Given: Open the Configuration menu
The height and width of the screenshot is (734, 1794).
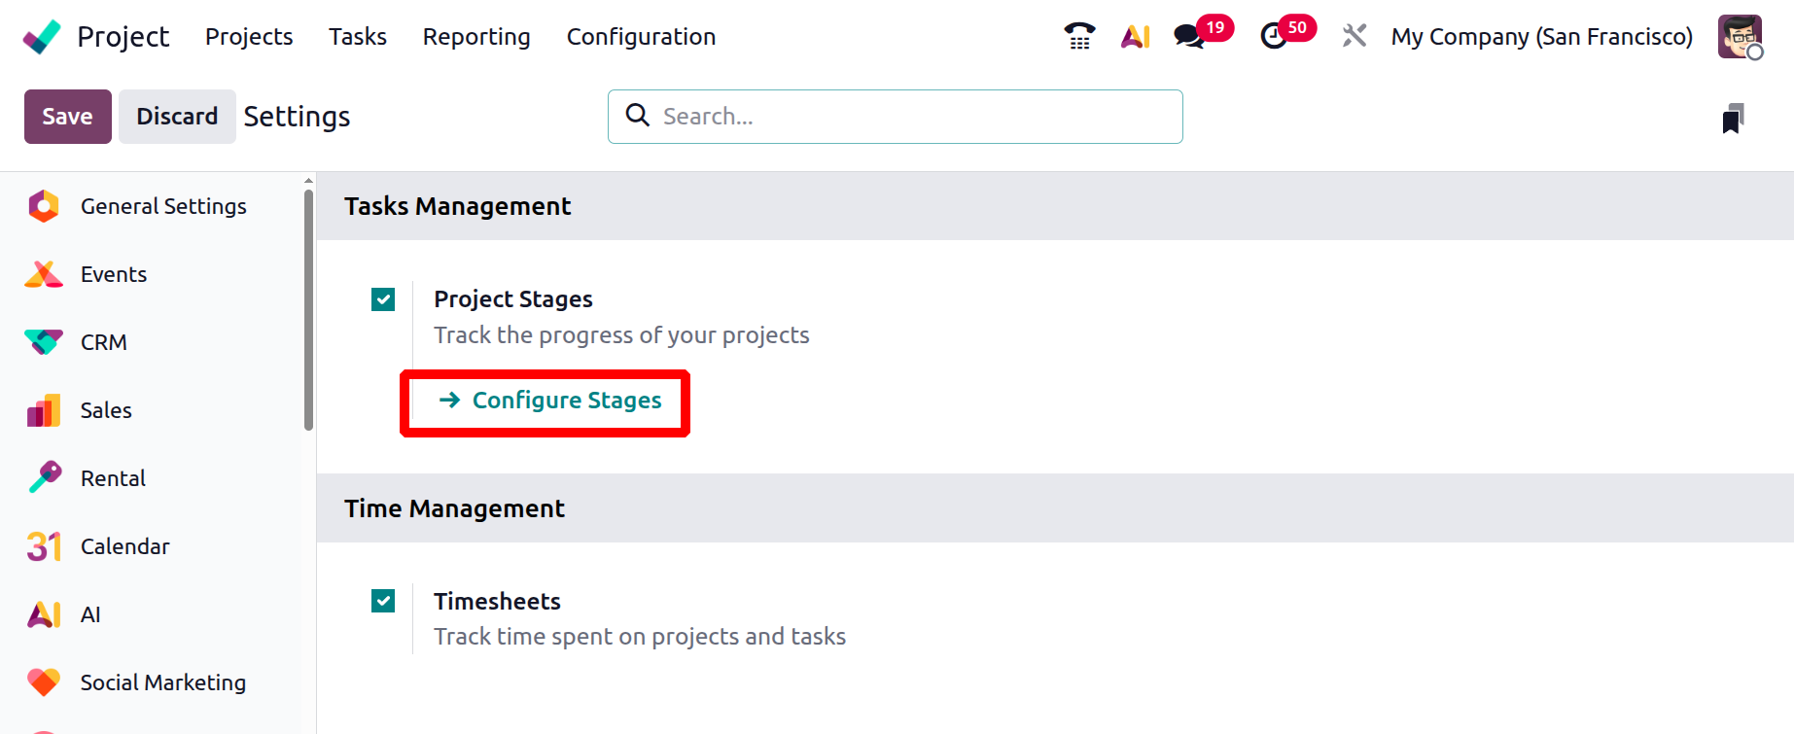Looking at the screenshot, I should click(x=641, y=37).
